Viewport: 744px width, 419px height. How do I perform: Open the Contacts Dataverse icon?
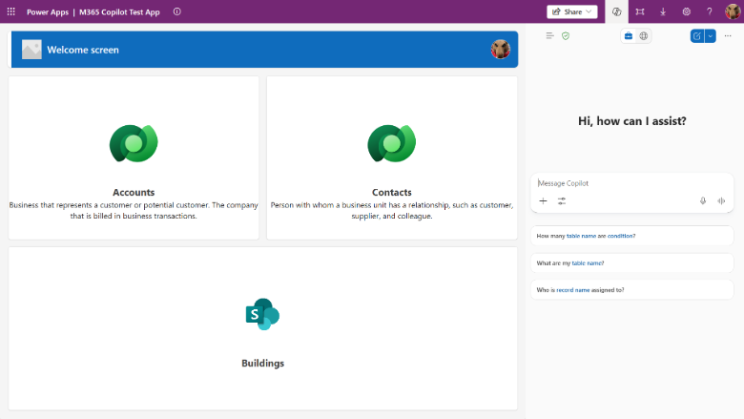(x=391, y=143)
